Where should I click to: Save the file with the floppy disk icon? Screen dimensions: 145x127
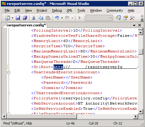coord(18,18)
